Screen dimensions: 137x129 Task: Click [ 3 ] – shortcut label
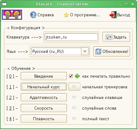point(12,108)
